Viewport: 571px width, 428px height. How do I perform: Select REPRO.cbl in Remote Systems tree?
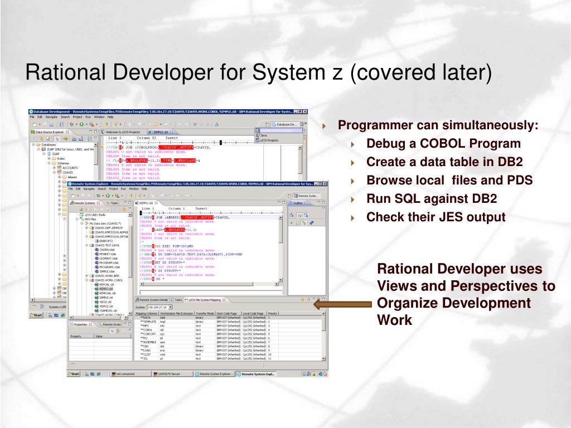(x=106, y=289)
